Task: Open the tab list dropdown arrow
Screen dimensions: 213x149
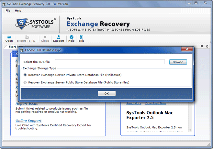Action: click(x=202, y=46)
